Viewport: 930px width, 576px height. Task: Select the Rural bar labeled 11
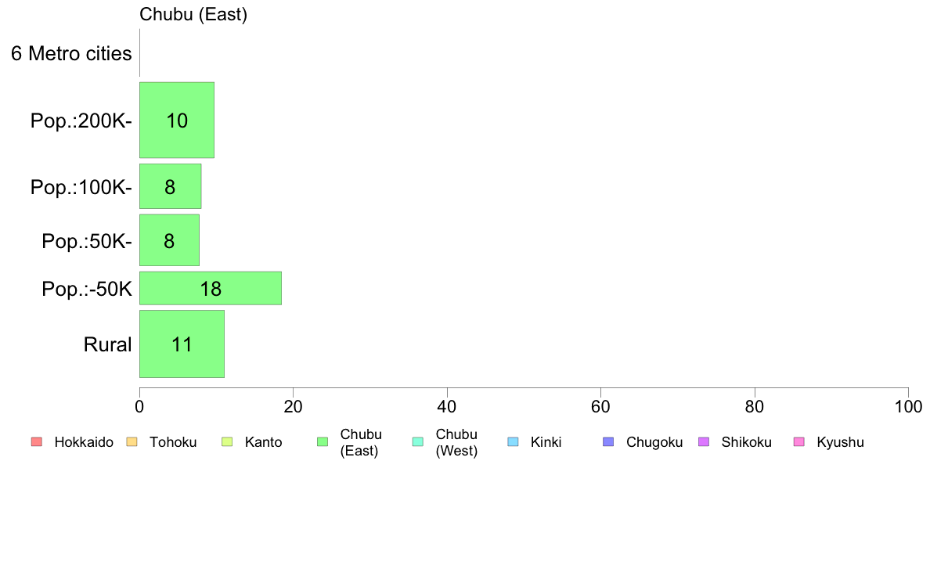pyautogui.click(x=182, y=344)
